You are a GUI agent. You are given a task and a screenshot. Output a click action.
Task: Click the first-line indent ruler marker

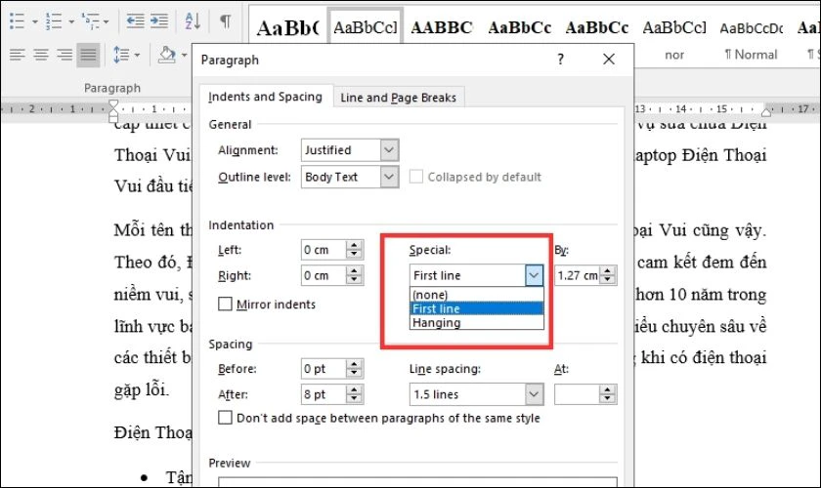point(113,104)
